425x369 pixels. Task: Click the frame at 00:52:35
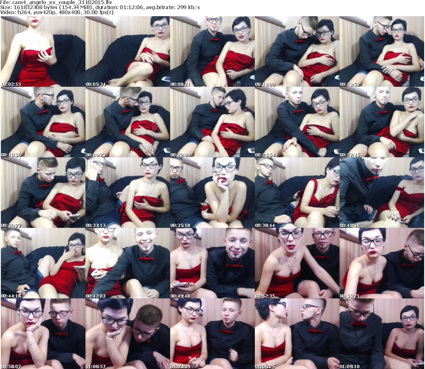[297, 263]
